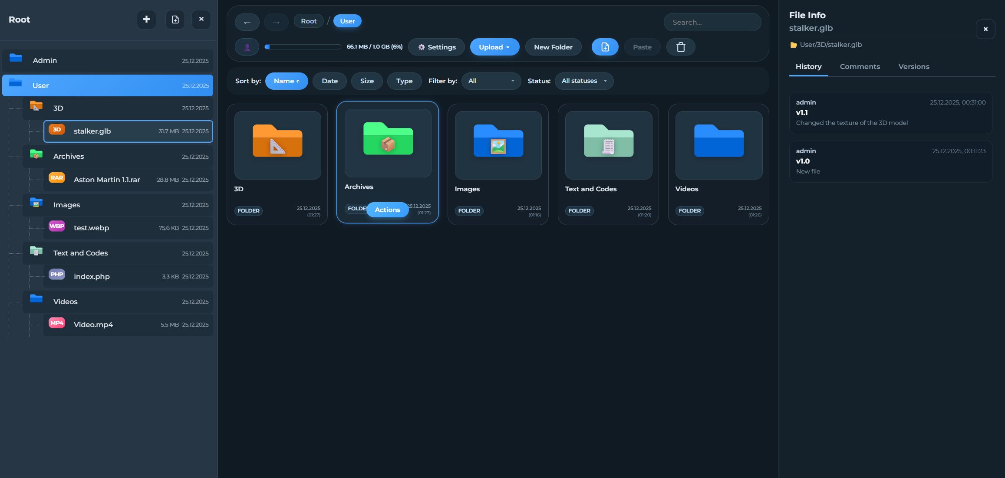Click the forward arrow navigation button
Image resolution: width=1005 pixels, height=478 pixels.
point(276,22)
